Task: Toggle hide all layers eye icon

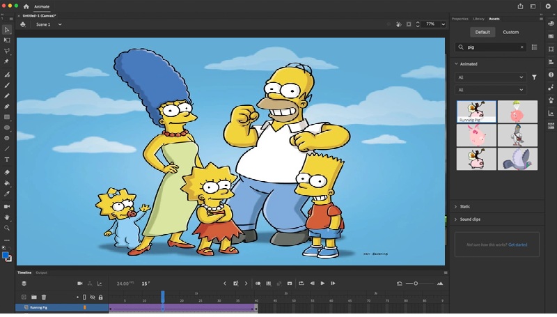Action: [93, 297]
